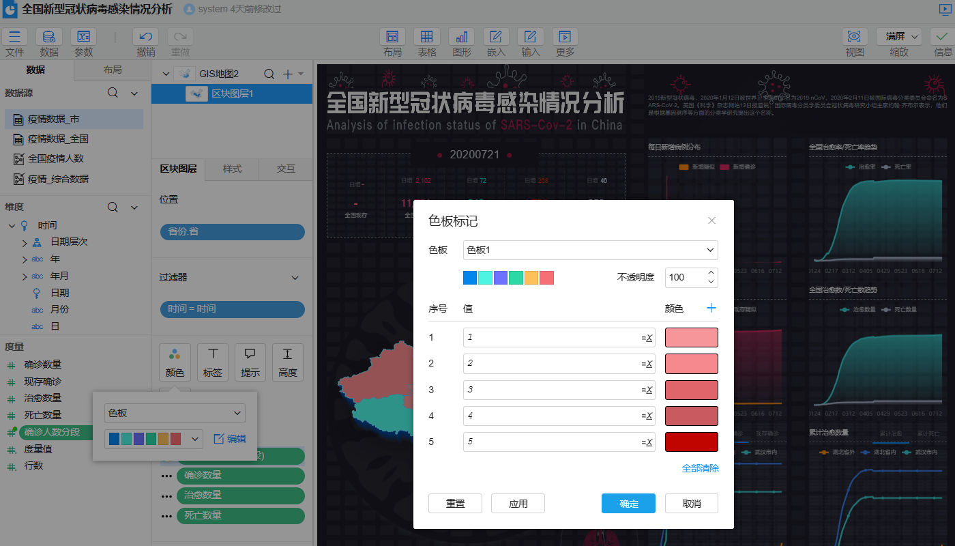Open the 图形 chart toolbar icon
The height and width of the screenshot is (546, 955).
tap(462, 37)
